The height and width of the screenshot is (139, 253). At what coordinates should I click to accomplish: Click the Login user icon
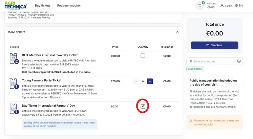pos(222,6)
